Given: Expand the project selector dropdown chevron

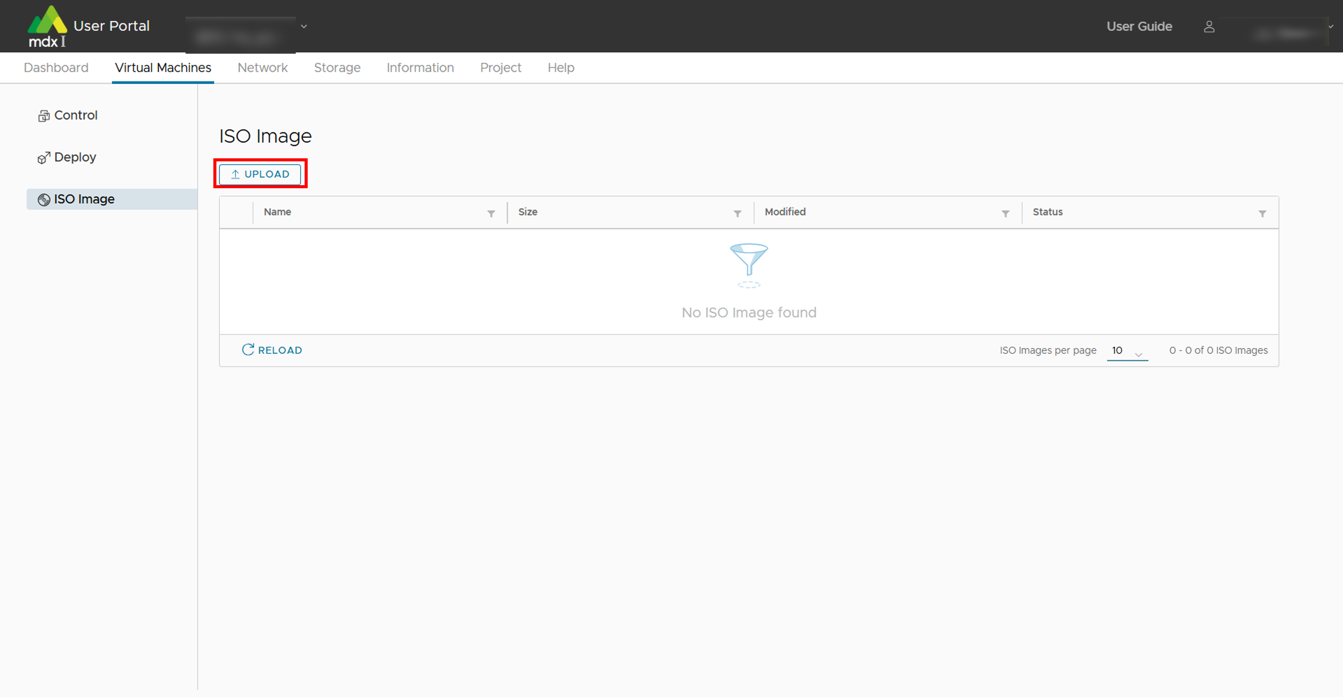Looking at the screenshot, I should (304, 27).
